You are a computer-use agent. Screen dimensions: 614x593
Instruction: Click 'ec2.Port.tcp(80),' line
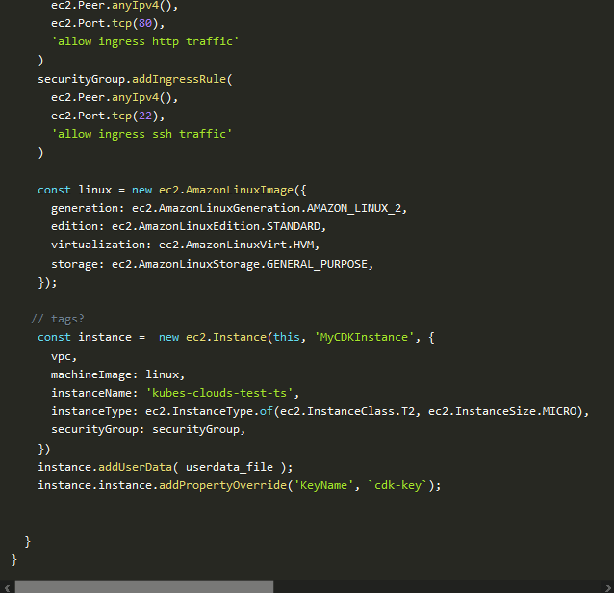pos(108,23)
